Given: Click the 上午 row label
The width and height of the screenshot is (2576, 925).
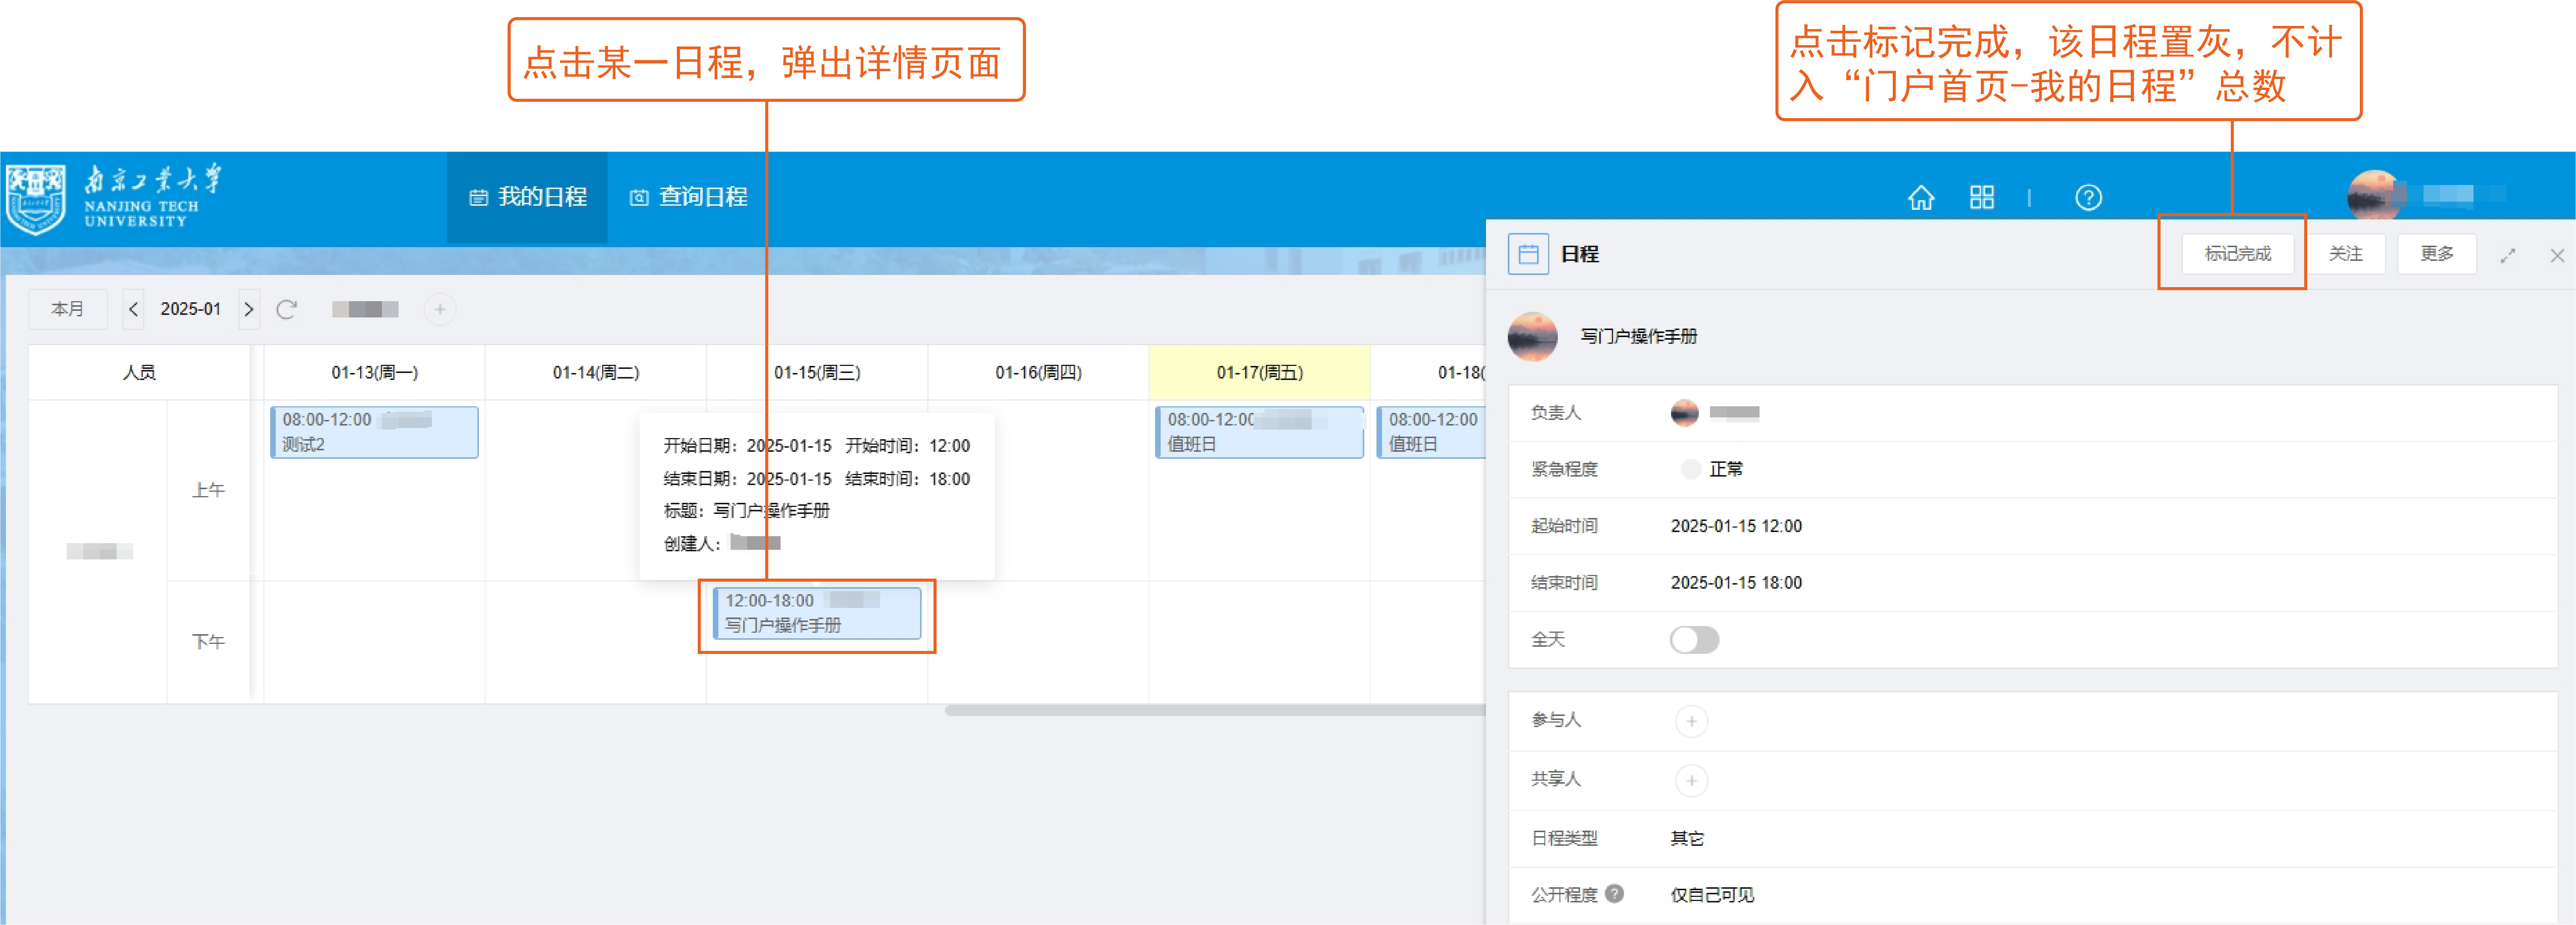Looking at the screenshot, I should coord(208,490).
